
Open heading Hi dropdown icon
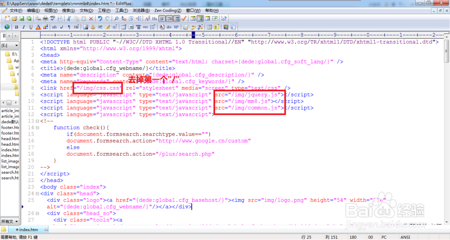(76, 27)
